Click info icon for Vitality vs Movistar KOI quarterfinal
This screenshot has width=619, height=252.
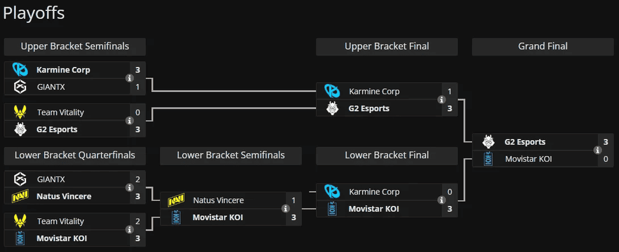pos(129,230)
